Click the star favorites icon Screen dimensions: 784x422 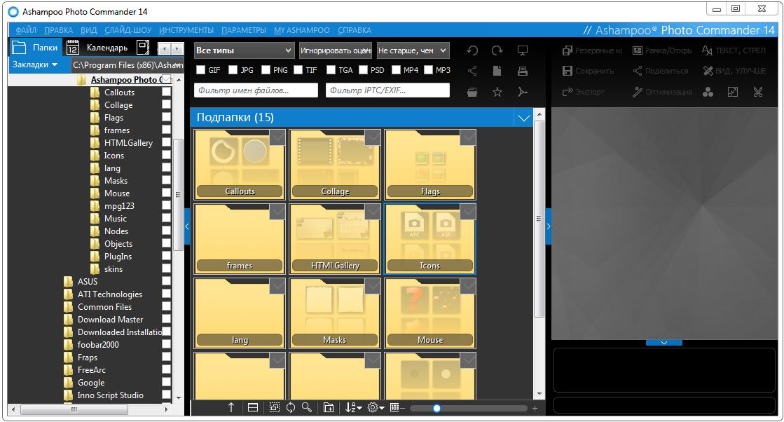[497, 92]
